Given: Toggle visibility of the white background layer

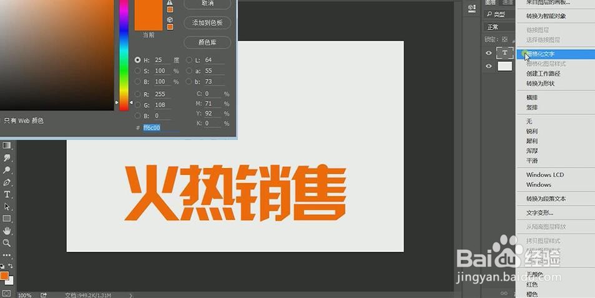Looking at the screenshot, I should pyautogui.click(x=489, y=66).
